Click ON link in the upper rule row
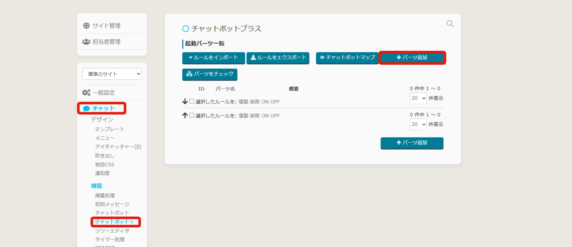 click(x=265, y=102)
